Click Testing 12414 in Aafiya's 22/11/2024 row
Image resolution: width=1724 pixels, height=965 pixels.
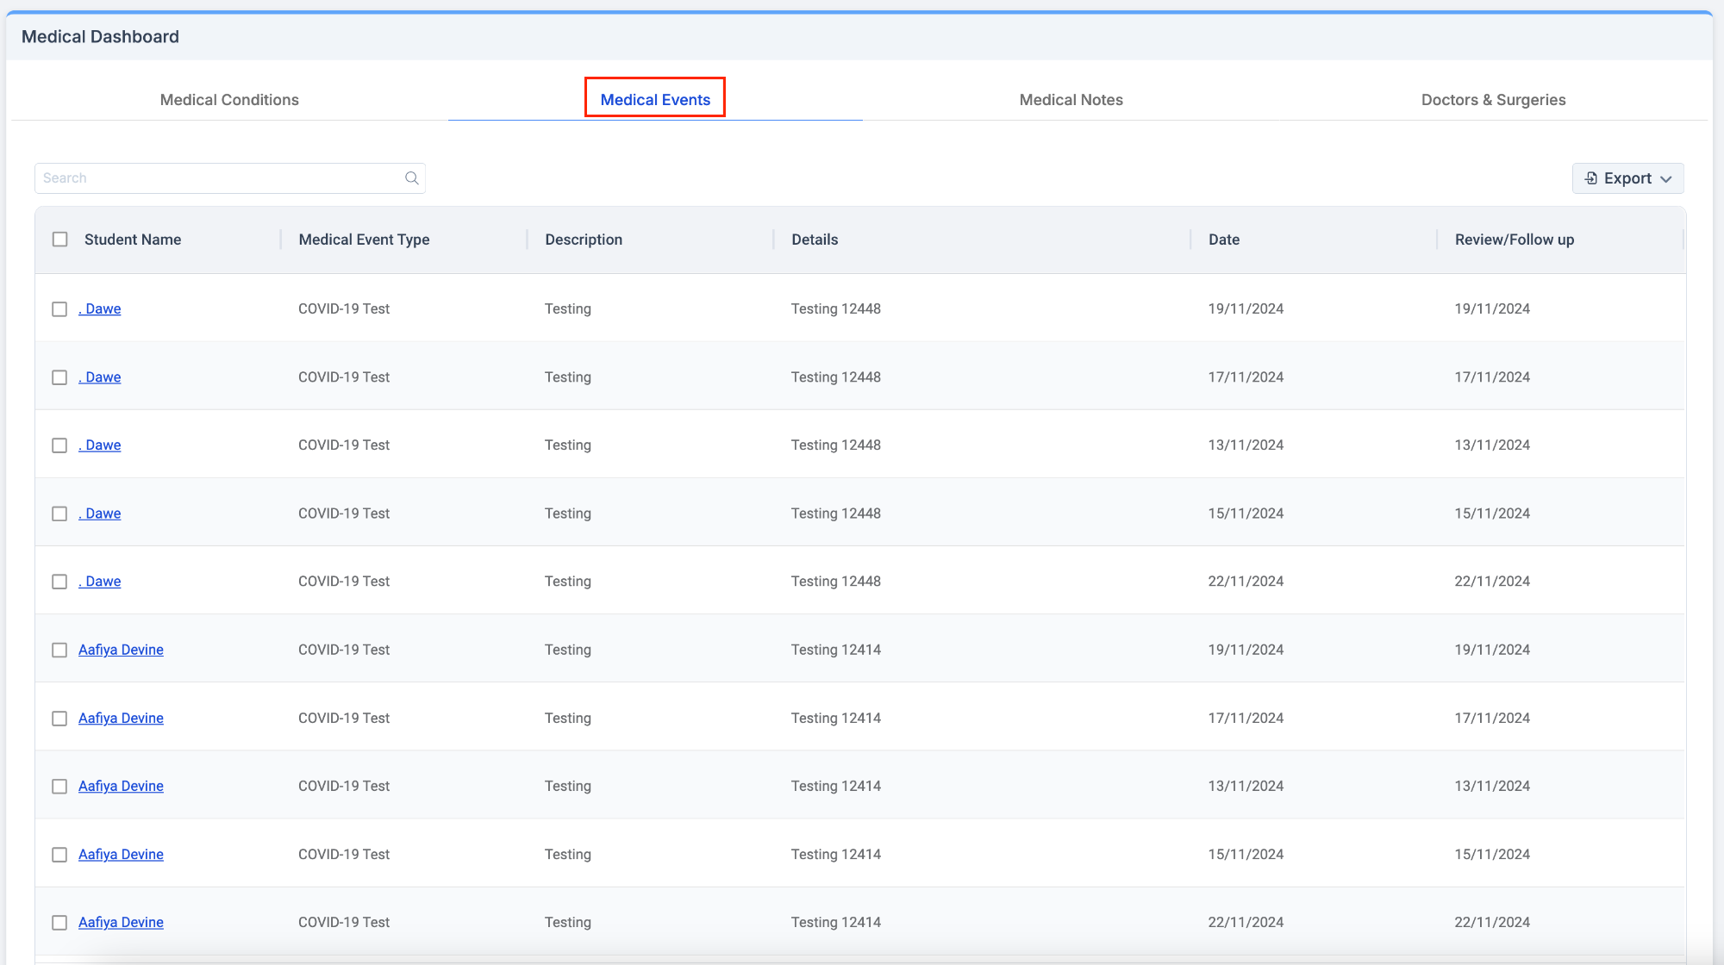point(836,922)
